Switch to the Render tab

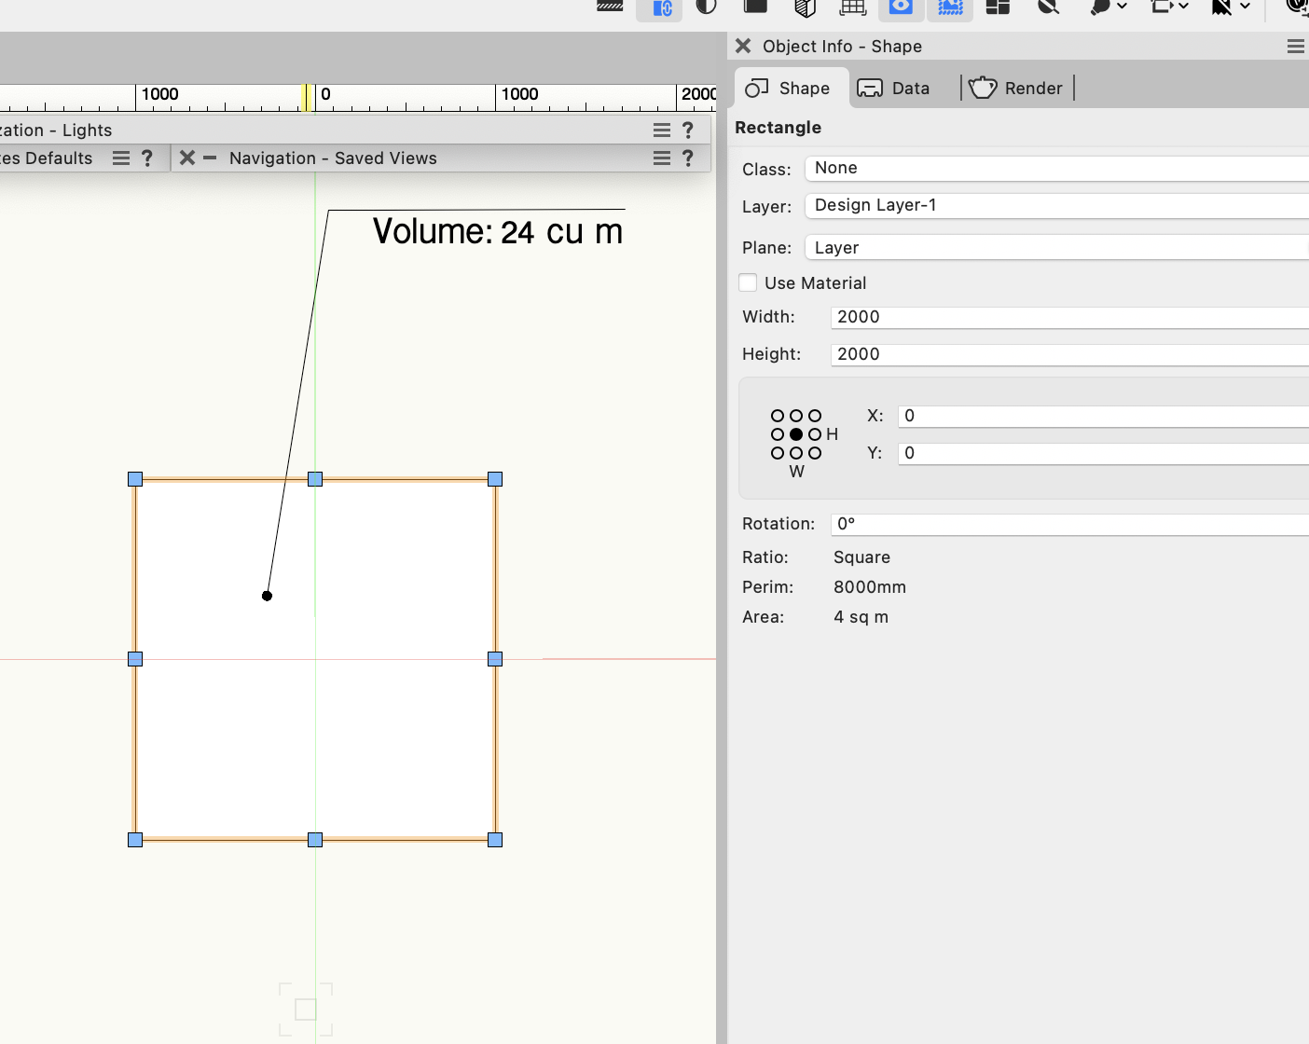pyautogui.click(x=1016, y=89)
